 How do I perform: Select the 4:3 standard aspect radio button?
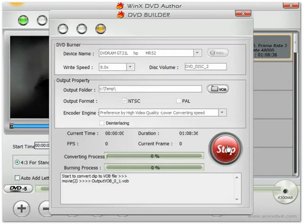pyautogui.click(x=17, y=163)
